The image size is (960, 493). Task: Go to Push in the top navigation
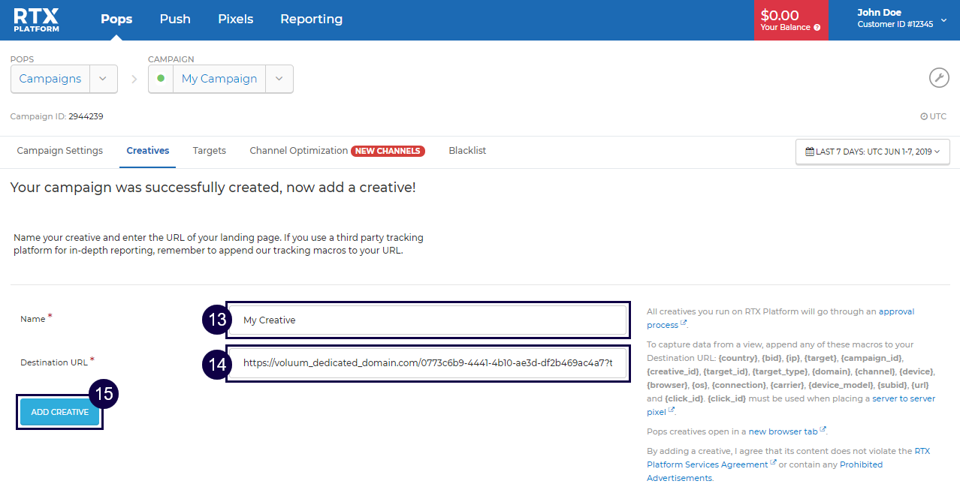click(175, 20)
